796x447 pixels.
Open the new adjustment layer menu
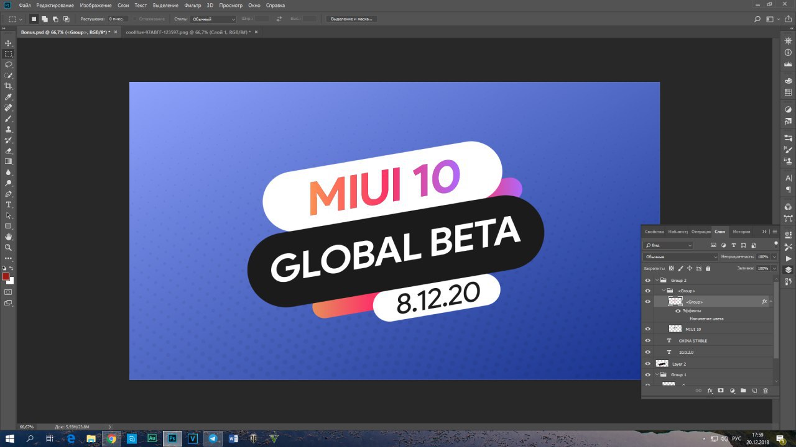tap(732, 391)
